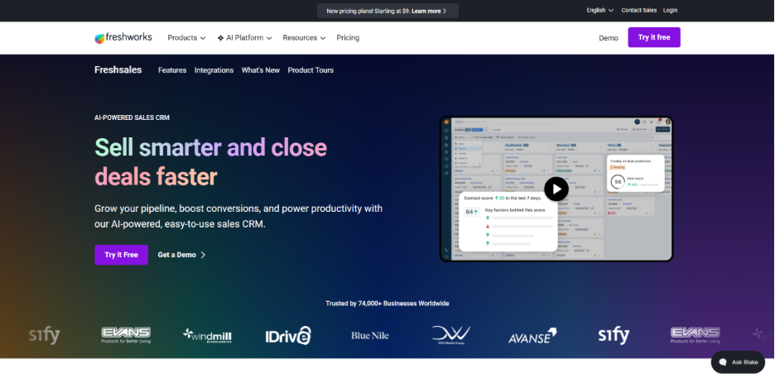Open the Features tab
The width and height of the screenshot is (775, 383).
tap(172, 70)
